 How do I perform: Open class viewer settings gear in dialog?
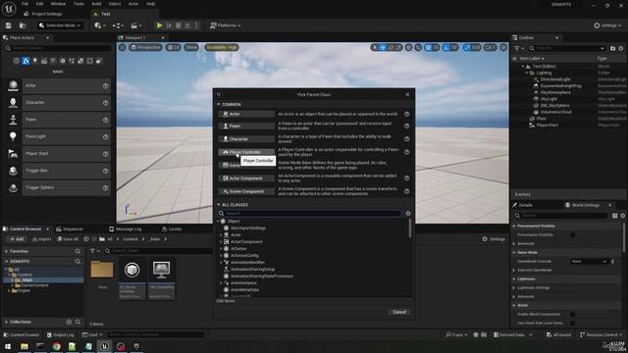click(x=408, y=214)
